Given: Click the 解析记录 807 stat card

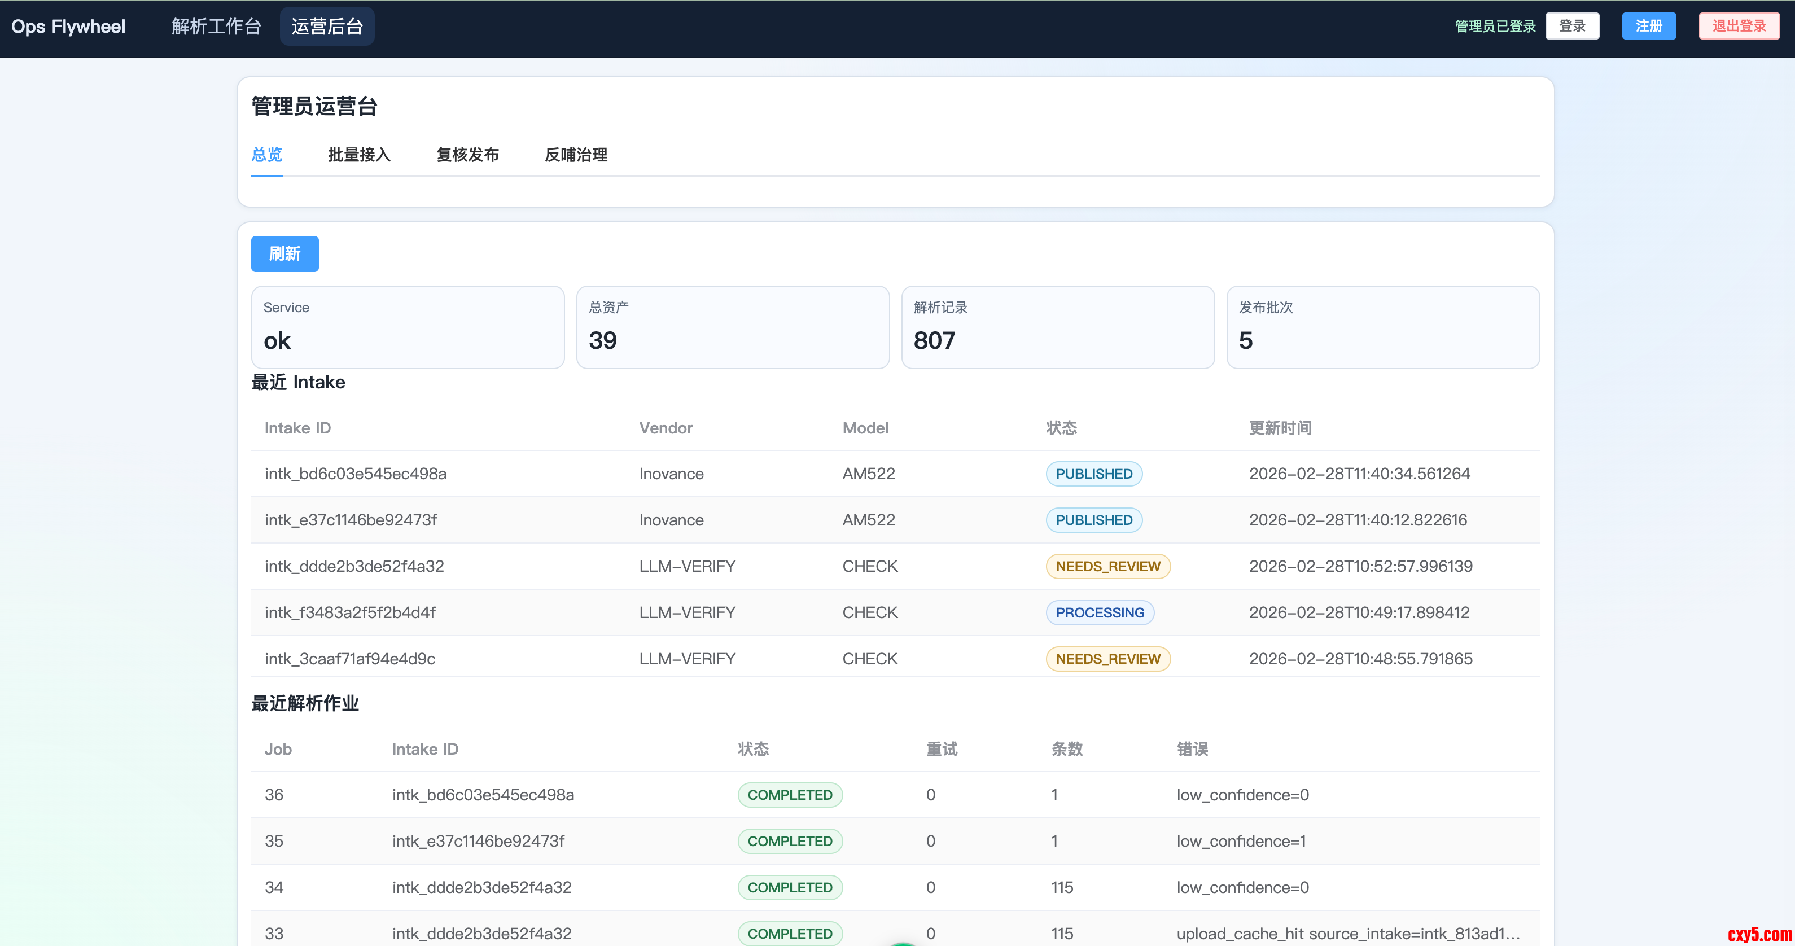Looking at the screenshot, I should tap(1057, 327).
